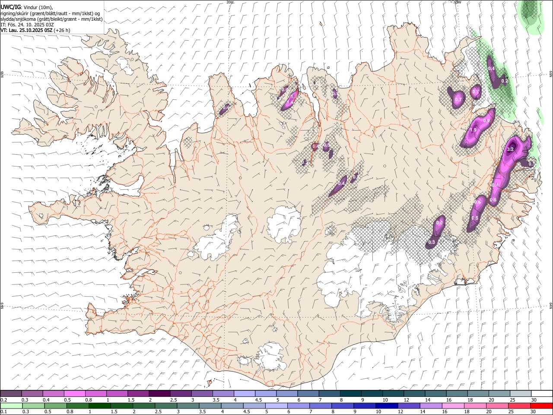This screenshot has height=415, width=553.
Task: Select the purple-scale legend swatch labeled 3
Action: (x=202, y=393)
